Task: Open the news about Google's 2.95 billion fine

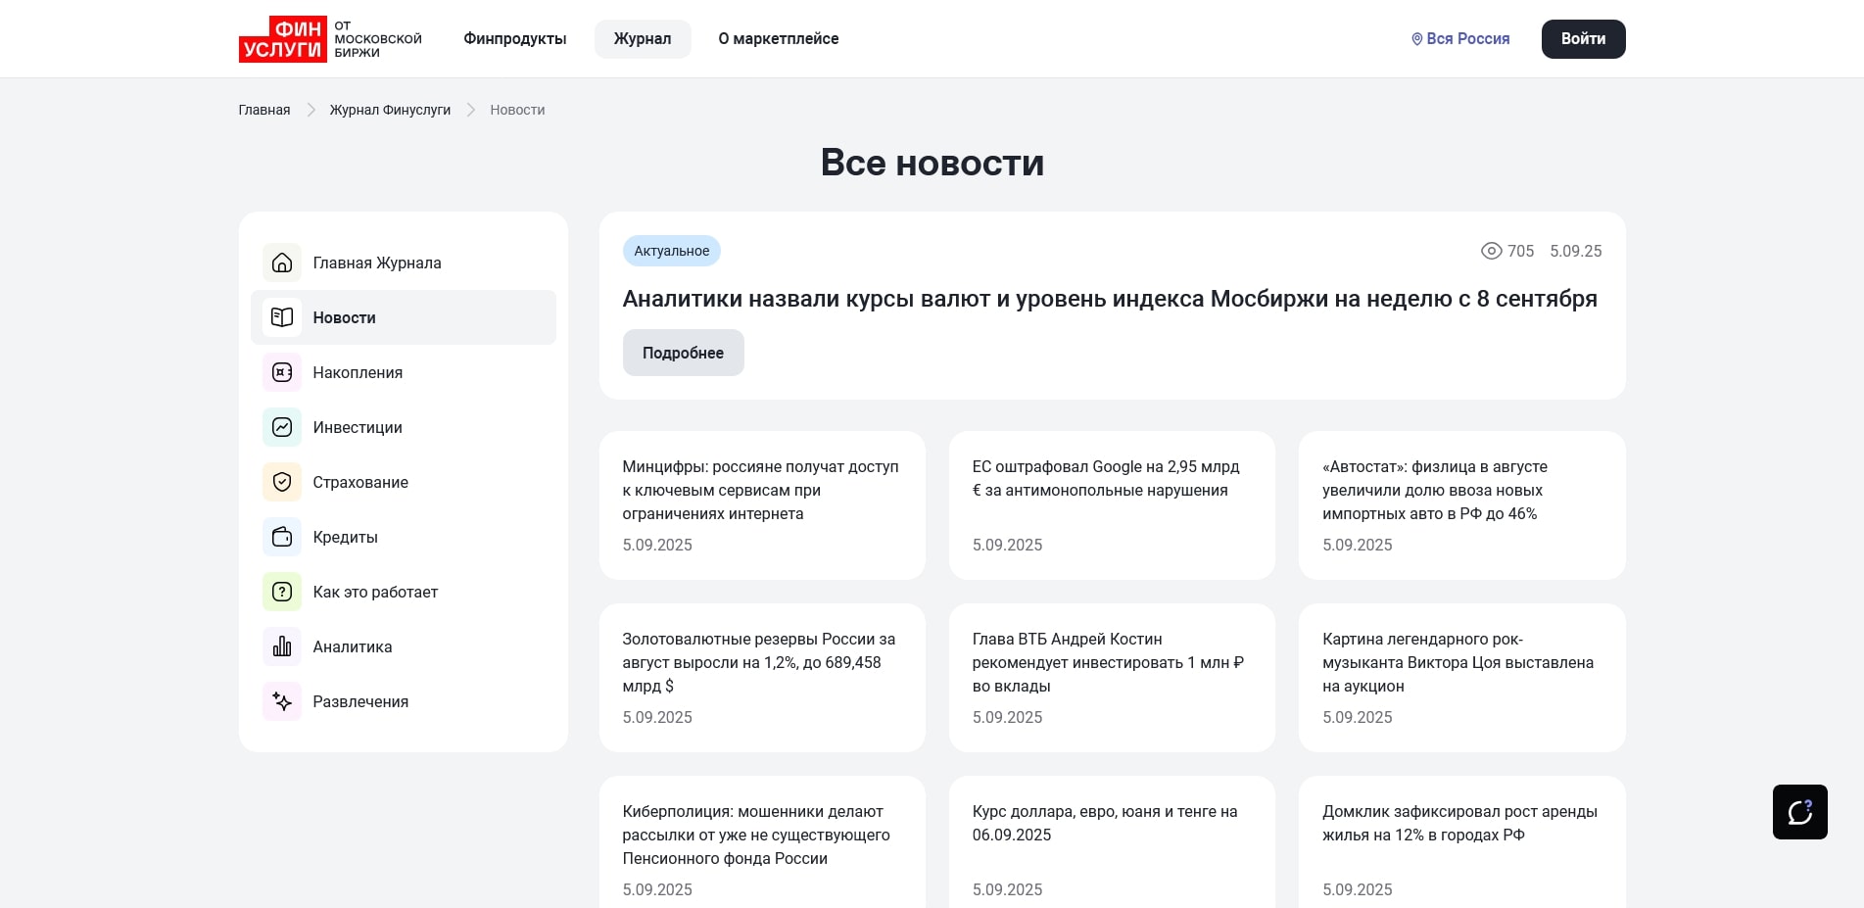Action: [x=1105, y=478]
